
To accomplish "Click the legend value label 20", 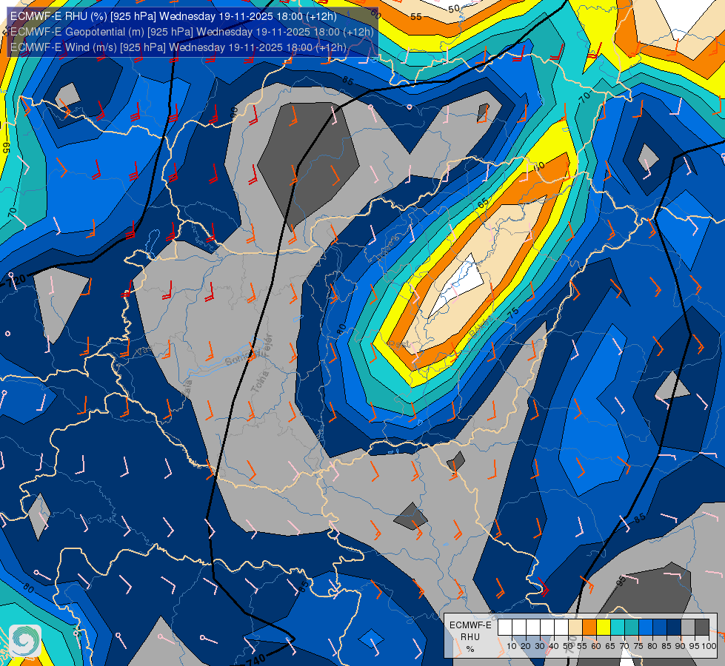I will coord(526,646).
